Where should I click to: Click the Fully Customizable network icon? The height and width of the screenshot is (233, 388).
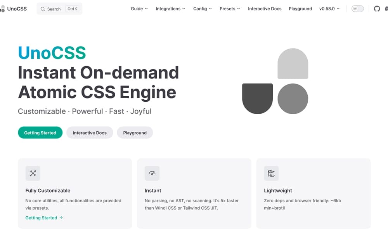(33, 173)
